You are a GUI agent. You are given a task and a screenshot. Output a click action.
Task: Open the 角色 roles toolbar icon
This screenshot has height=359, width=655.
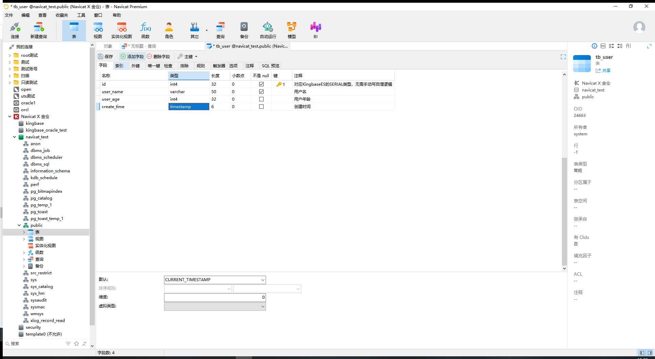[x=169, y=30]
